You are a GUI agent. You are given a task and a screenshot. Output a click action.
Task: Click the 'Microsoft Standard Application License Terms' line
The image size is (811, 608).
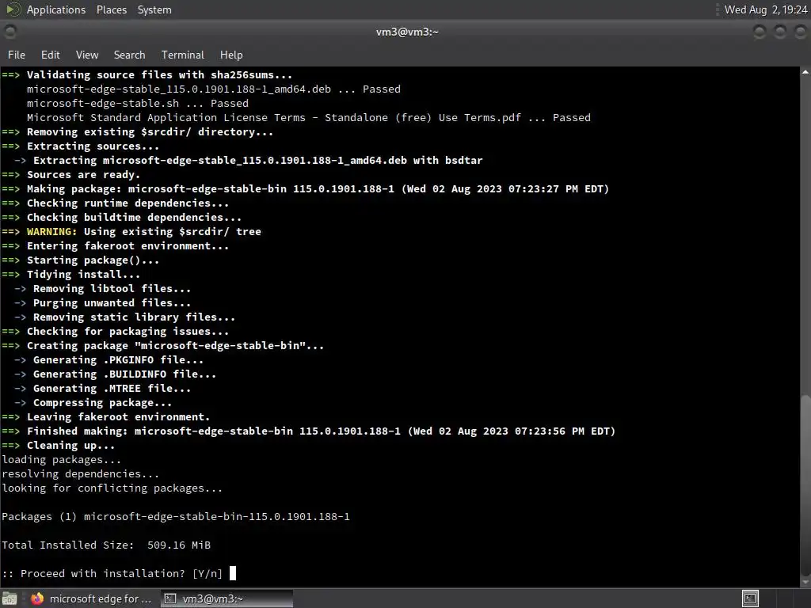click(x=309, y=118)
